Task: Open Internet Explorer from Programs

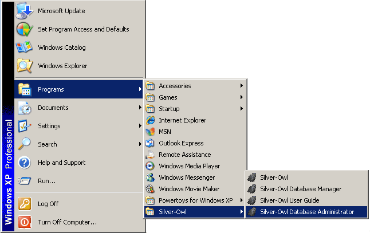Action: coord(194,120)
